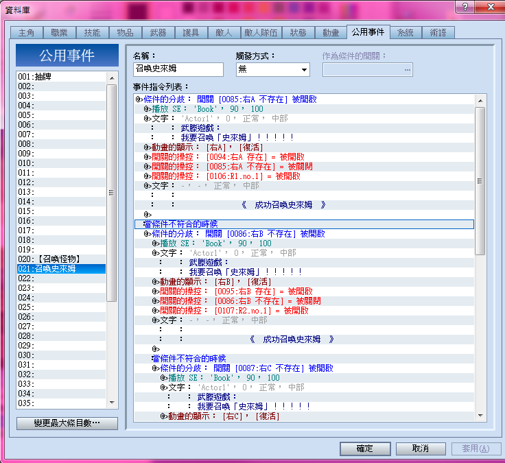Screen dimensions: 505x463
Task: Click the event list scroll up arrow
Action: tap(112, 78)
